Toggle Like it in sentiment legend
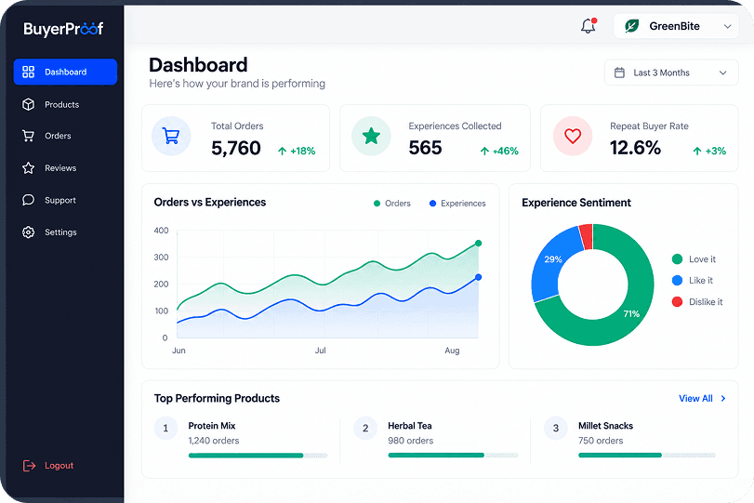754x503 pixels. 692,281
